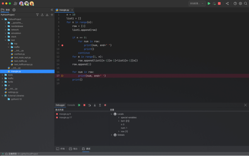Collapse the test folder

(5, 40)
